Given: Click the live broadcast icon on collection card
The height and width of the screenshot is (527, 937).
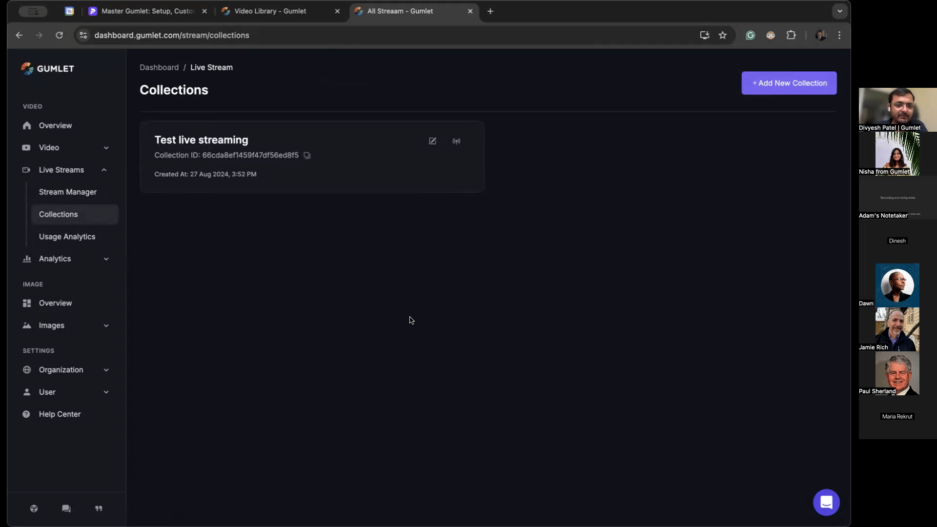Looking at the screenshot, I should pyautogui.click(x=456, y=141).
